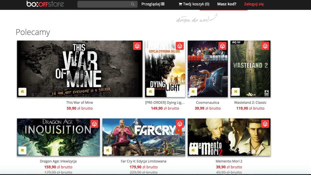Click PC platform badge on Dying Light cover

150,92
